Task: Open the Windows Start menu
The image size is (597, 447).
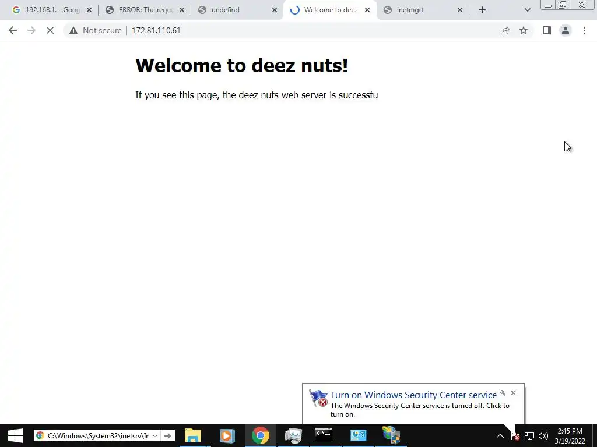Action: pos(16,435)
